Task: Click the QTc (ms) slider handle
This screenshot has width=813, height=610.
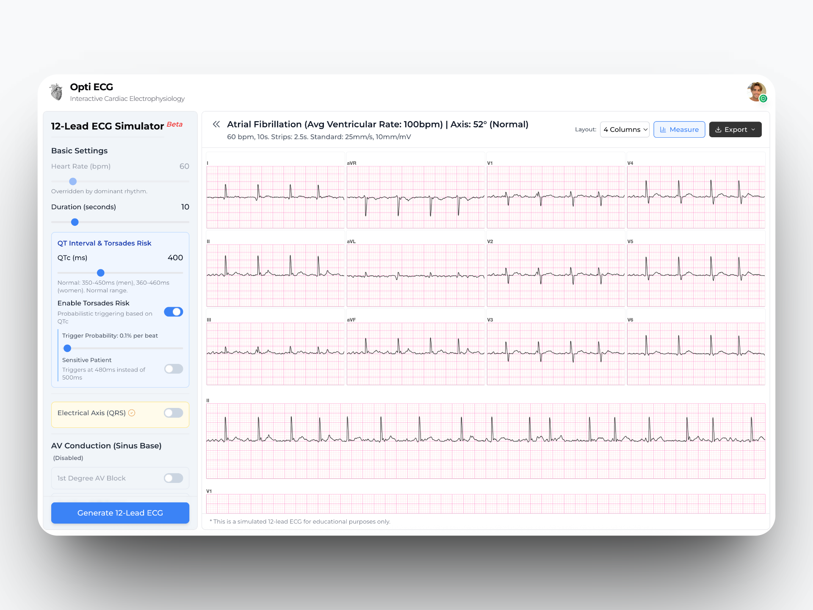Action: point(101,273)
